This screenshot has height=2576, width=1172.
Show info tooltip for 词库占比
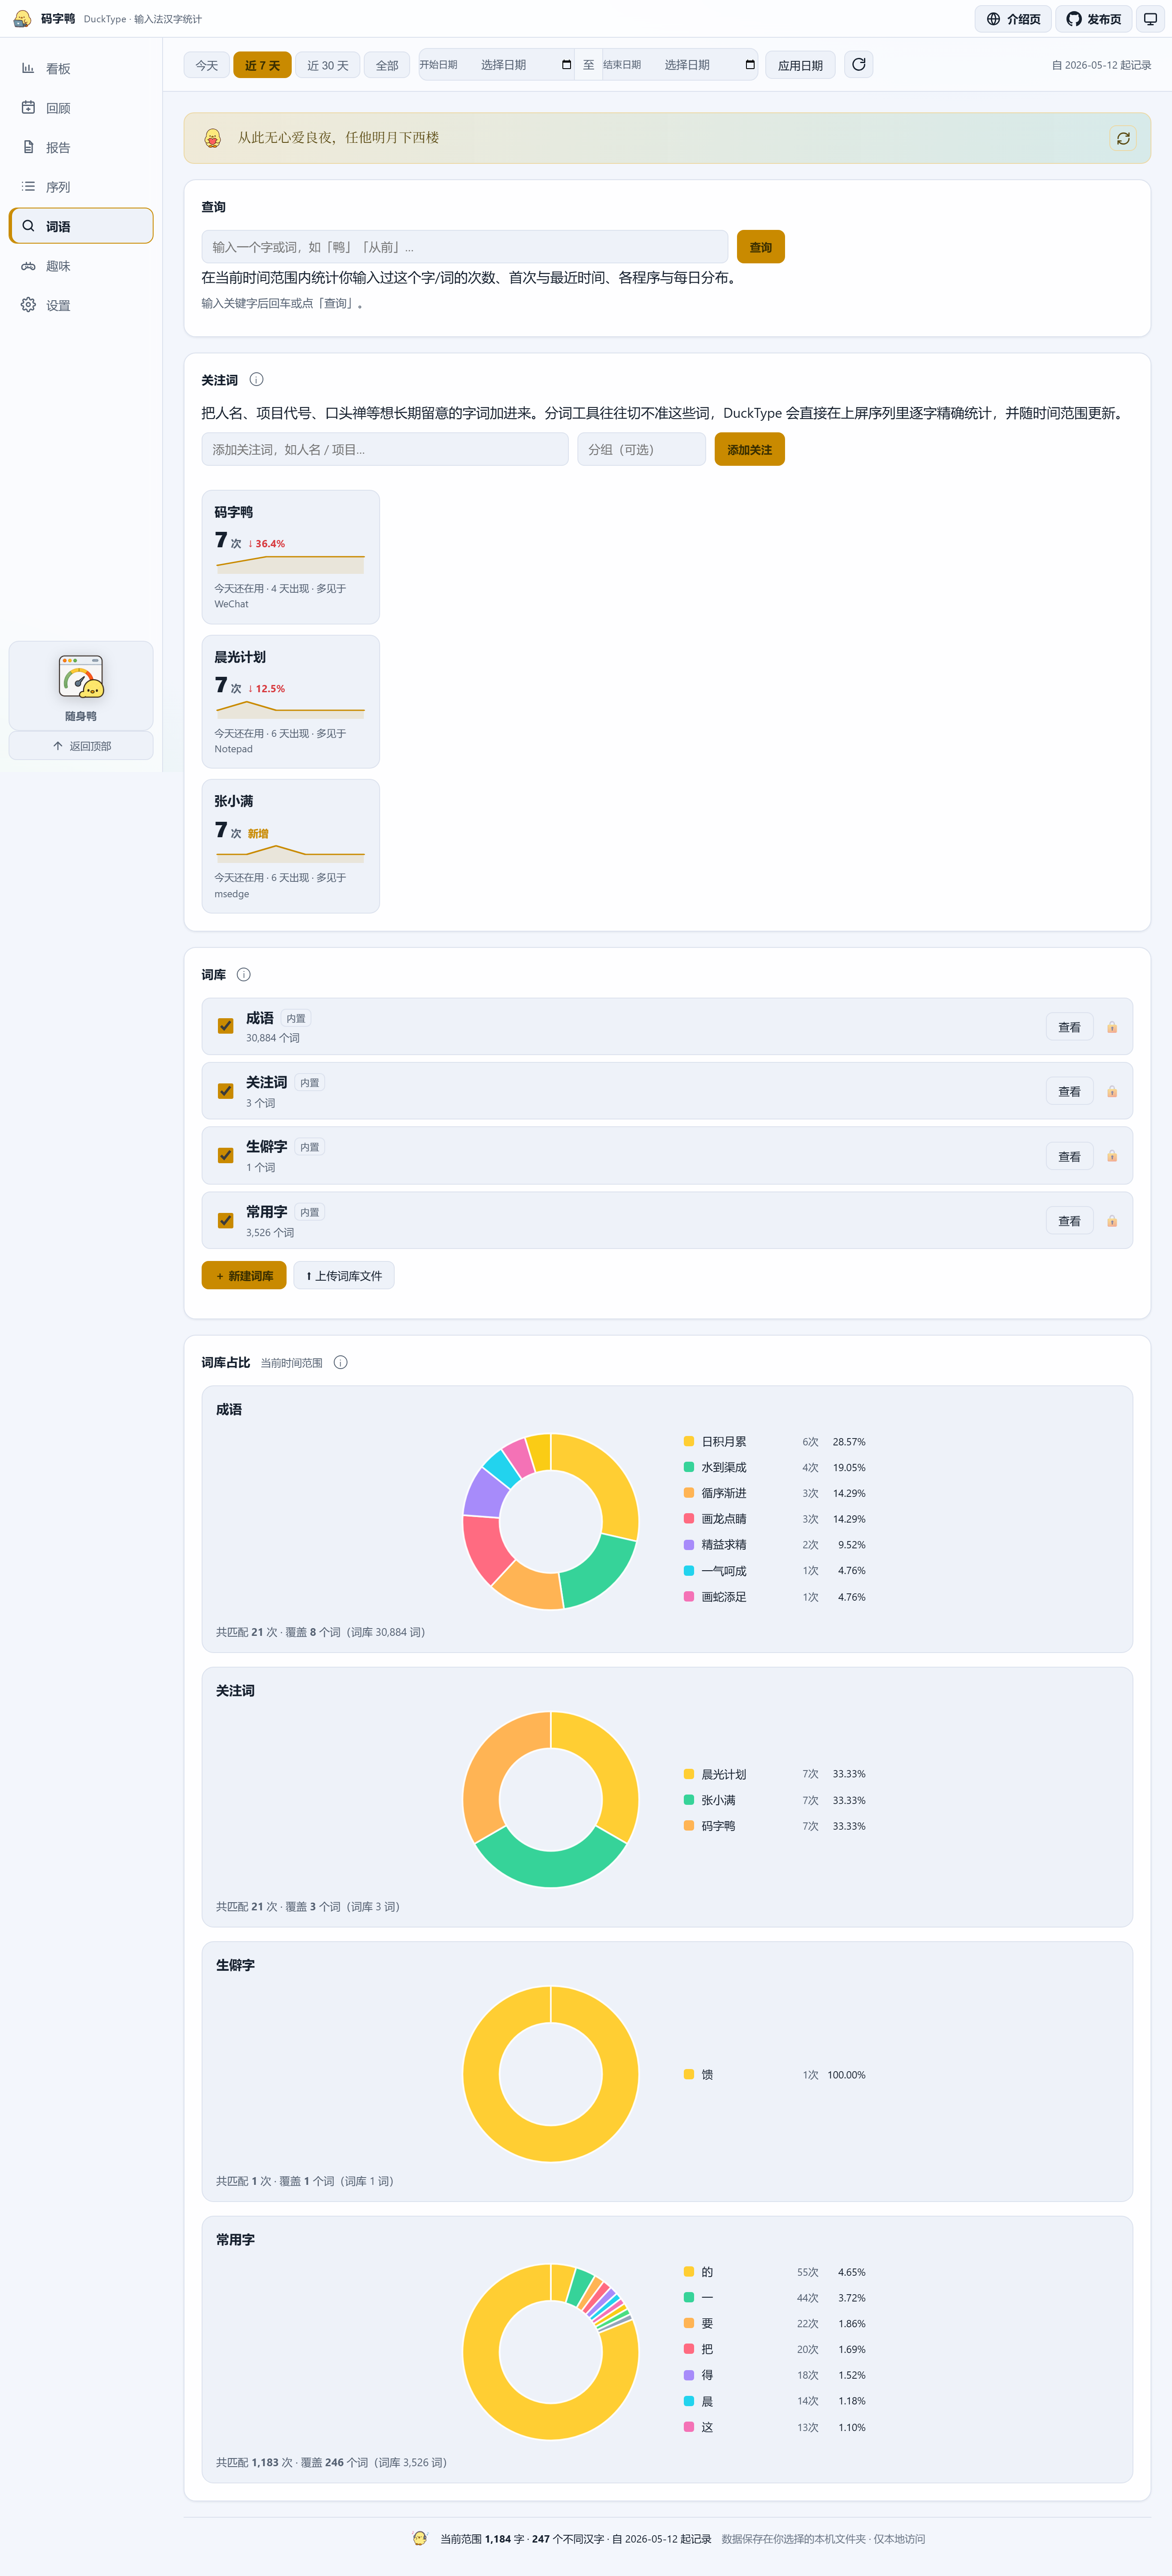coord(341,1363)
